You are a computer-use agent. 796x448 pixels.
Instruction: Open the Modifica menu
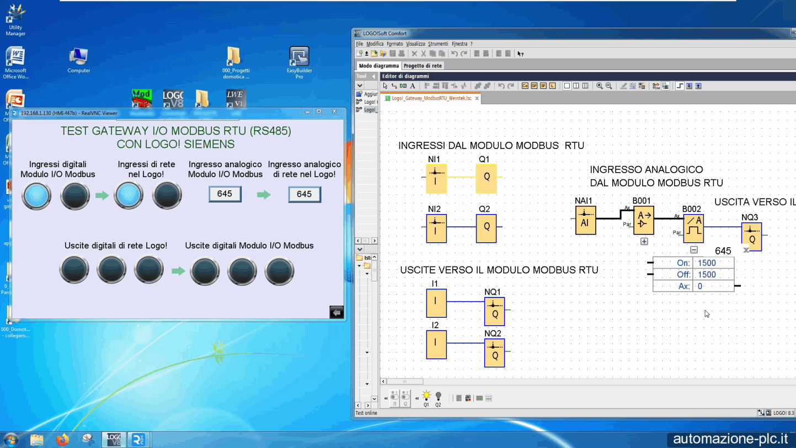click(375, 44)
